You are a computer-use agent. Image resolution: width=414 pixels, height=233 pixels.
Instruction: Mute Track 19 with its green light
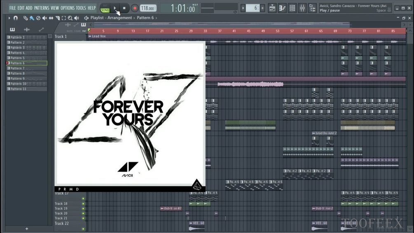tap(83, 208)
